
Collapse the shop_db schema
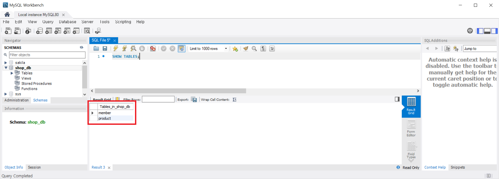(6, 68)
